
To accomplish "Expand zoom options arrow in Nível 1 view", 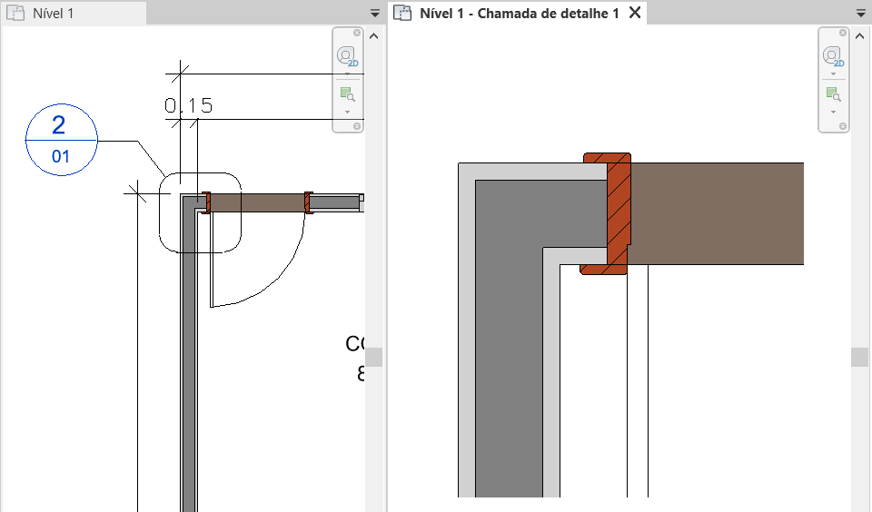I will click(348, 111).
